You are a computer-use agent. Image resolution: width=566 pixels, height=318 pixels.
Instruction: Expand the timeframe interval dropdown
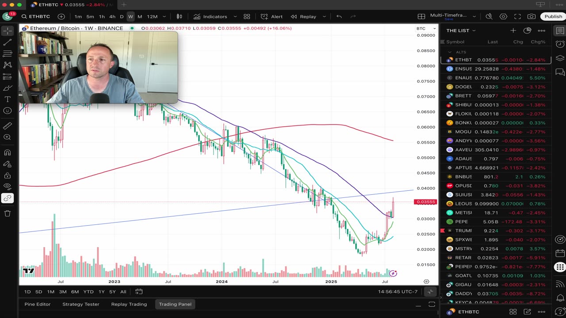click(164, 16)
